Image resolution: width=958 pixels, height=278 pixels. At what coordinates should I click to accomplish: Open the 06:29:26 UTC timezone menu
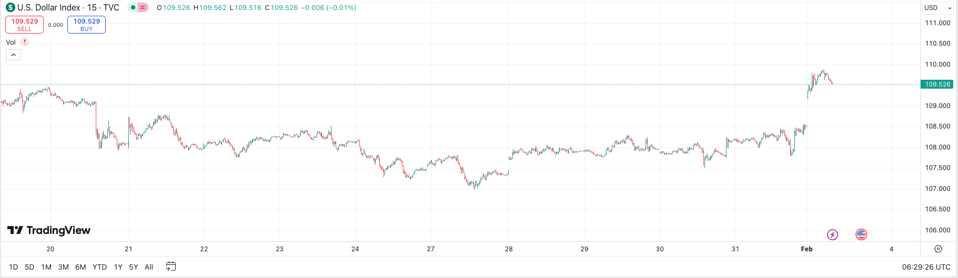pyautogui.click(x=926, y=267)
